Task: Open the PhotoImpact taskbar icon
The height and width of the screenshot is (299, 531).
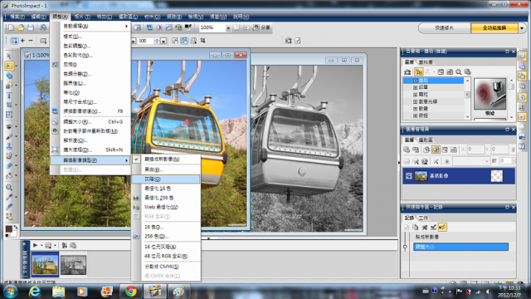Action: pyautogui.click(x=155, y=292)
